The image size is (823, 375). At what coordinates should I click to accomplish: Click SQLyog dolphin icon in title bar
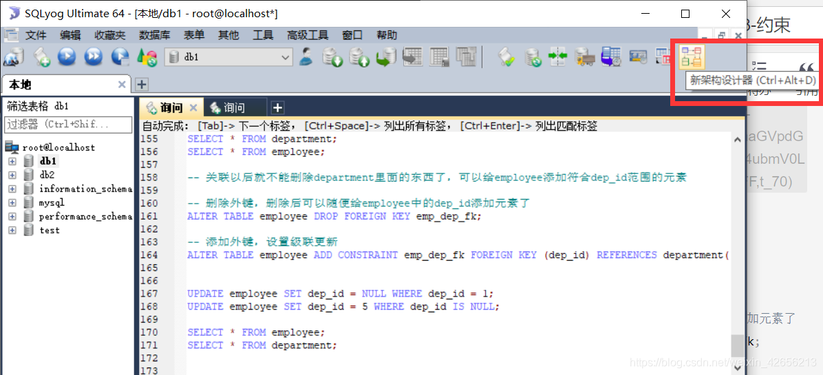coord(14,14)
